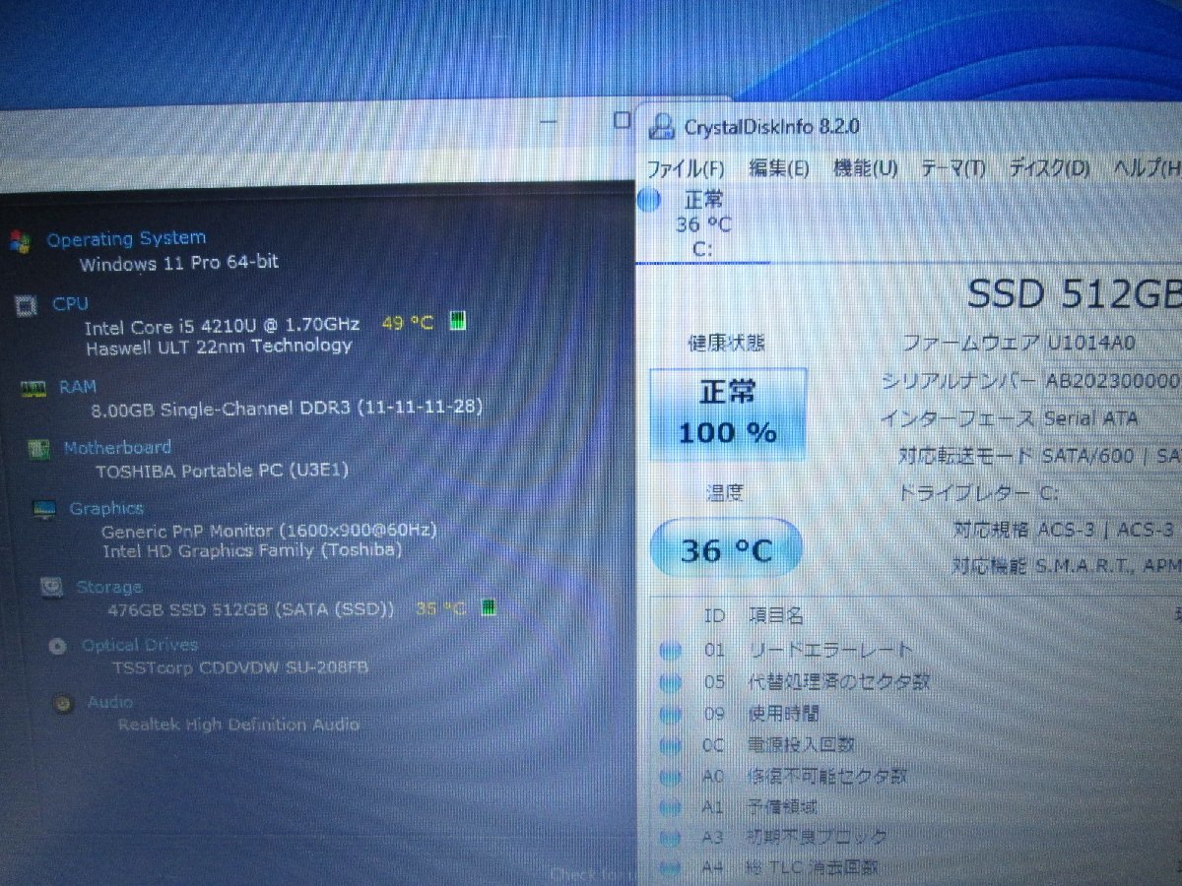This screenshot has width=1182, height=886.
Task: Select the Audio section icon in Speccy
Action: point(61,702)
